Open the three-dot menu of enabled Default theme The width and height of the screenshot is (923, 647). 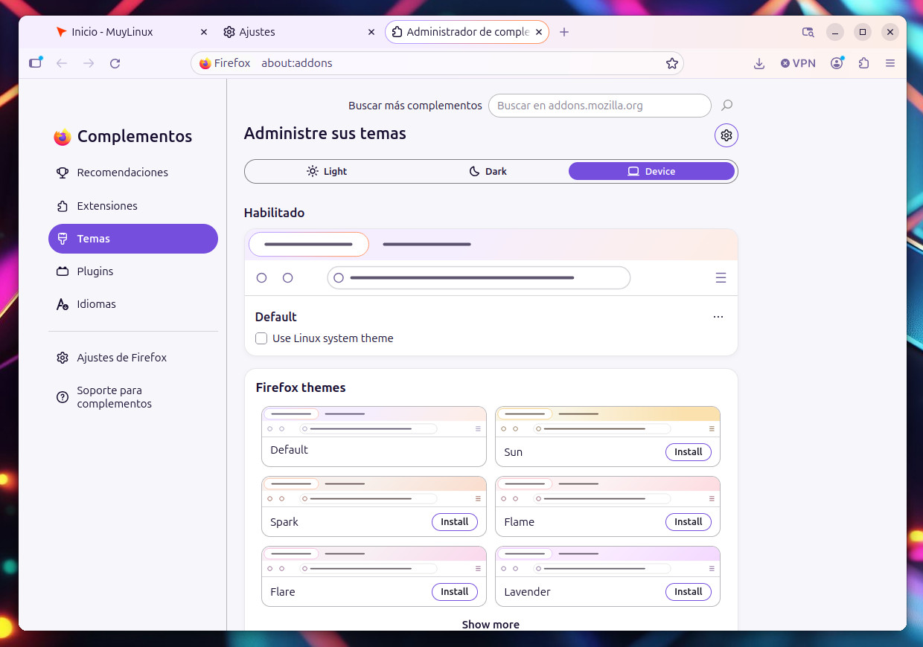[x=718, y=317]
